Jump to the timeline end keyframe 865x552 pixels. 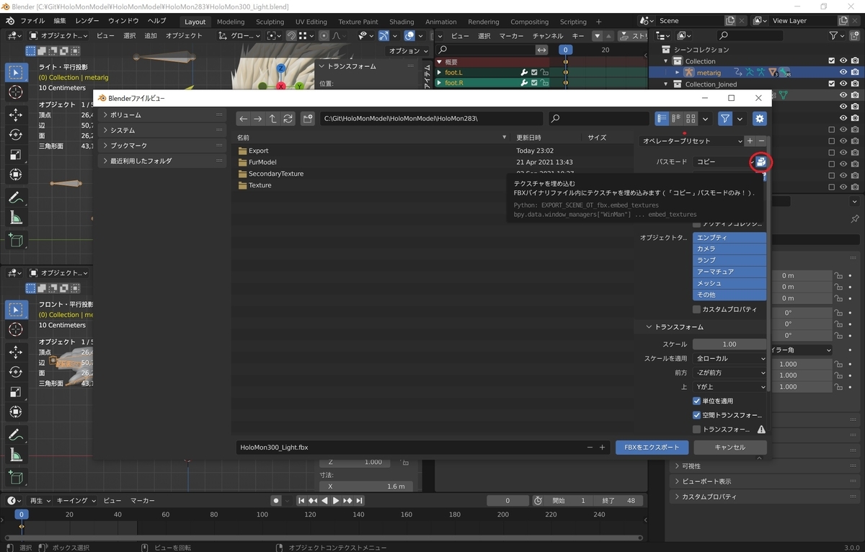(x=359, y=500)
